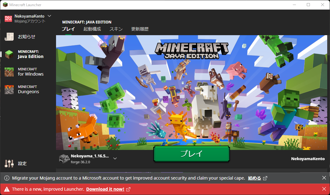
Task: Click the warning triangle on red banner
Action: (7, 189)
